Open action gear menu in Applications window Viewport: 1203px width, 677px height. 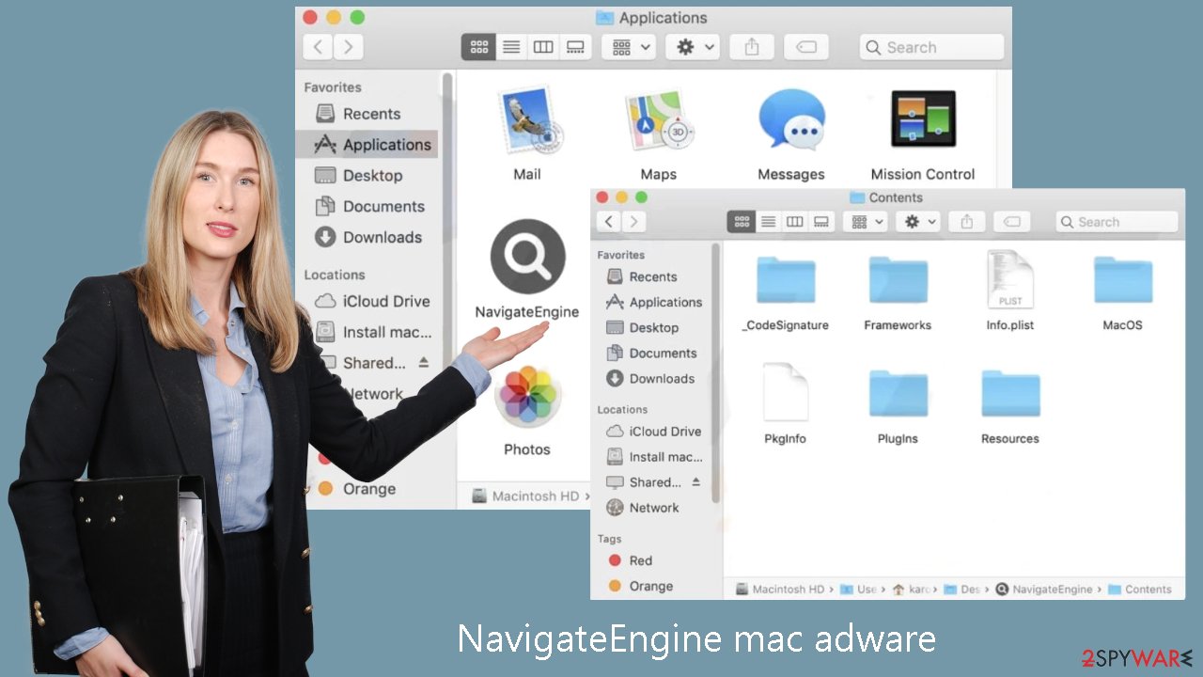[694, 47]
